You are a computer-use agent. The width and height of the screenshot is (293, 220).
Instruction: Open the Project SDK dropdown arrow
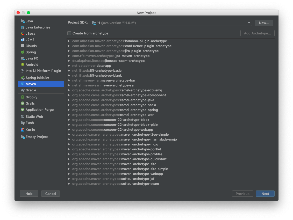click(x=249, y=23)
